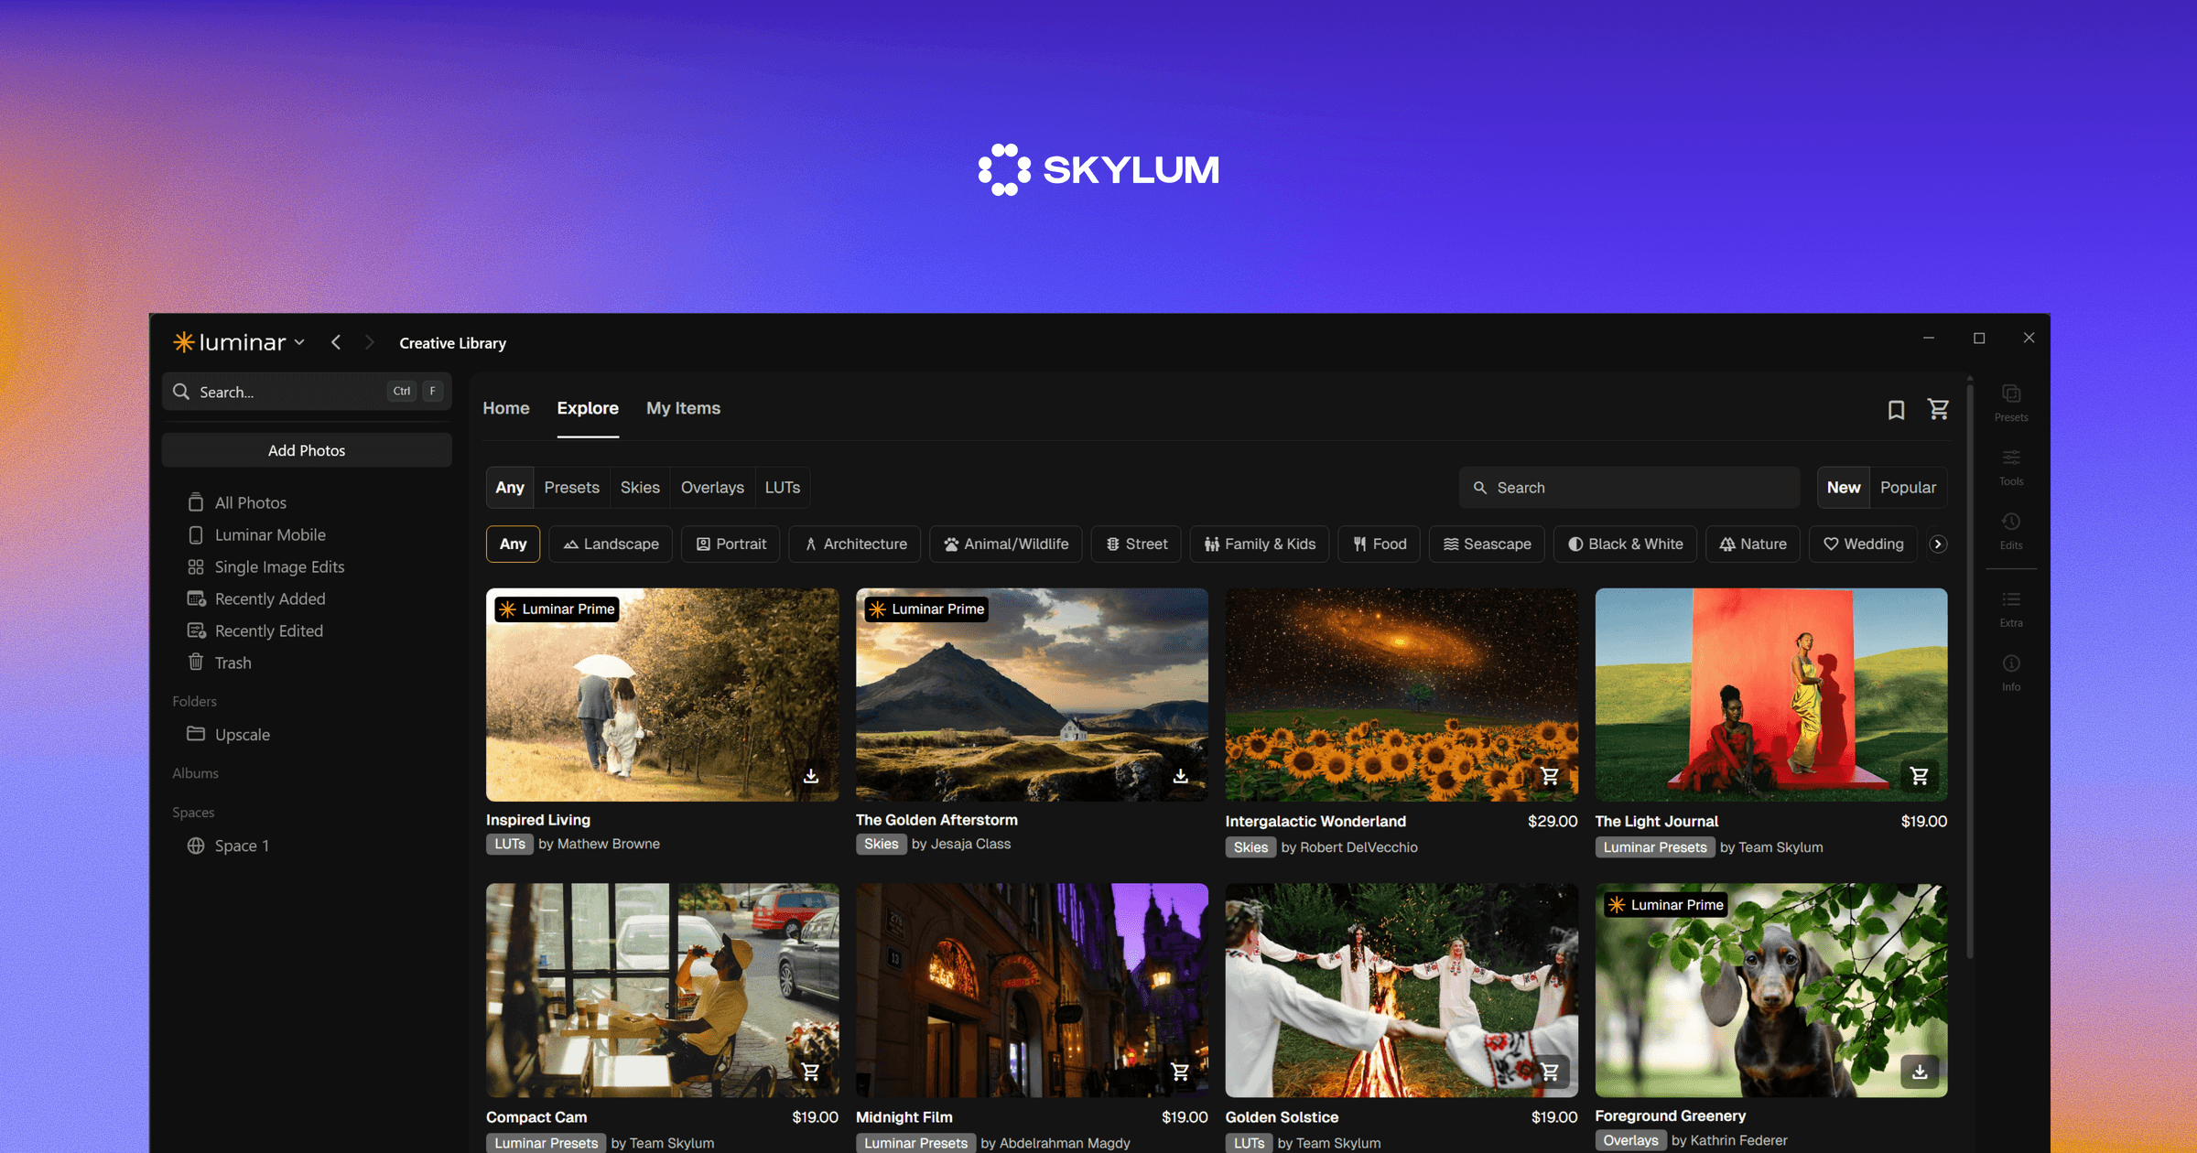Sort library by Popular
Screen dimensions: 2197x1153
coord(1908,488)
